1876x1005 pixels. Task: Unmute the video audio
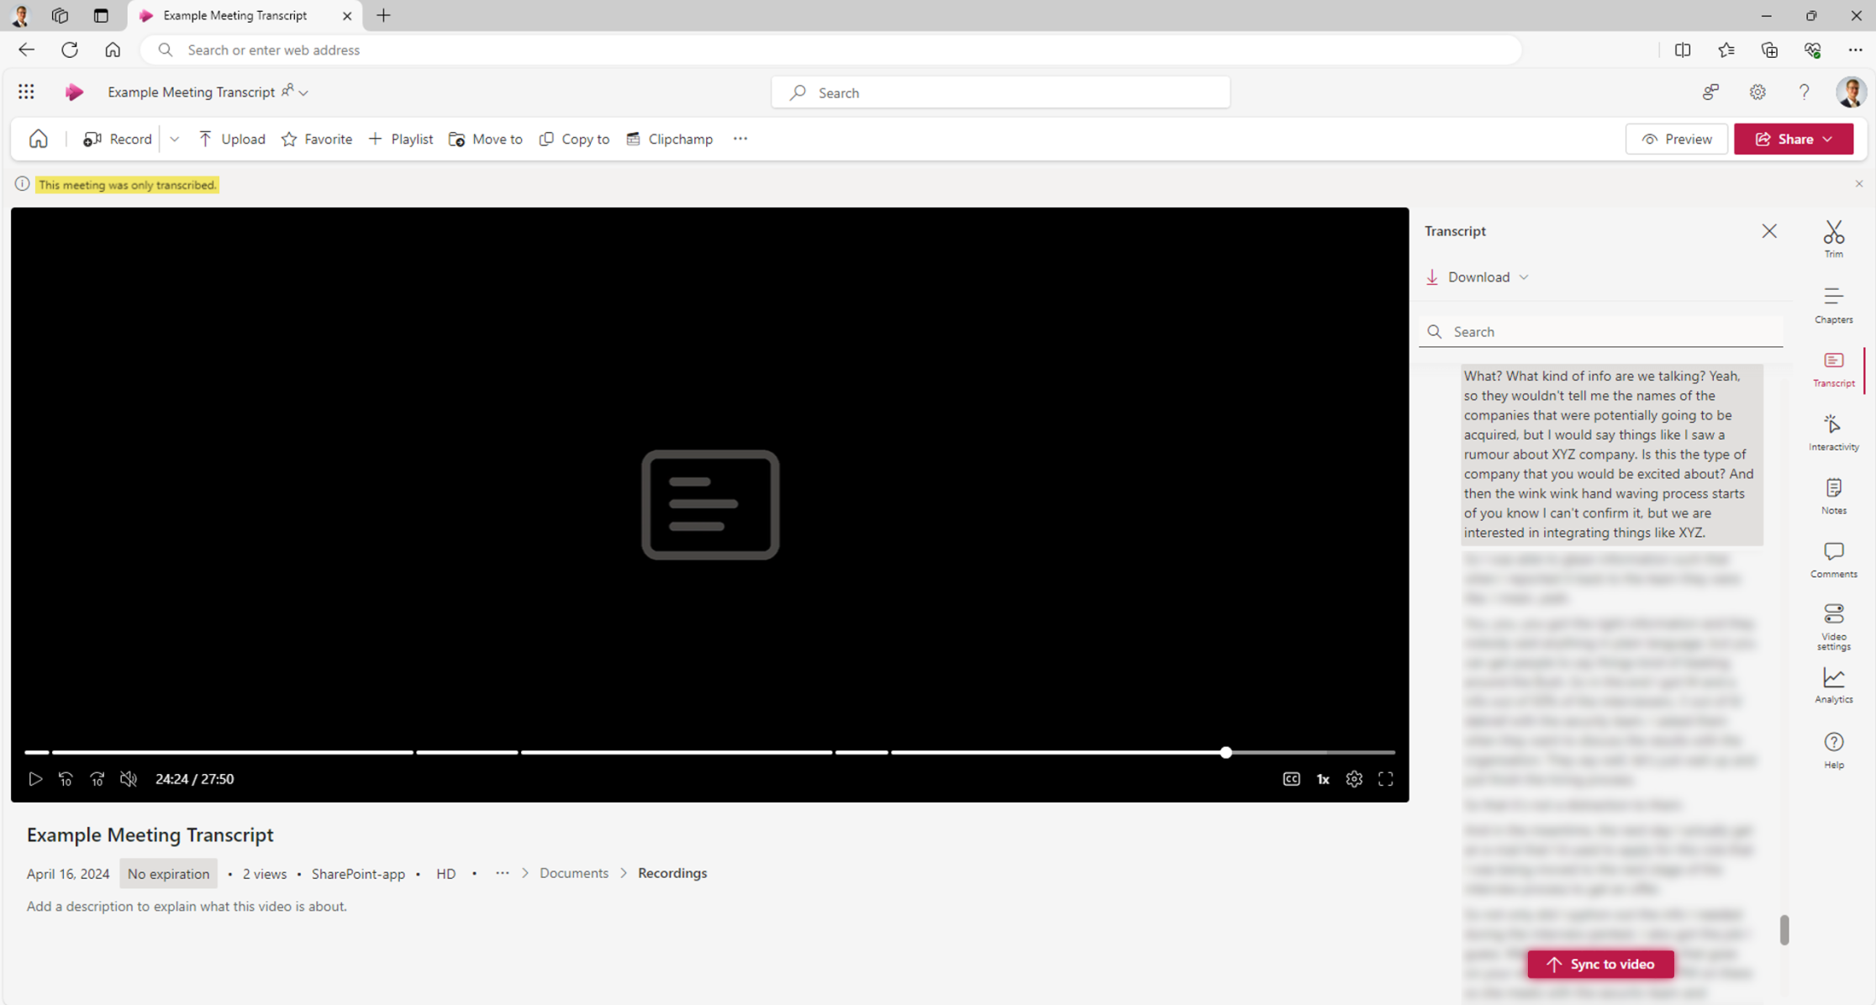128,779
